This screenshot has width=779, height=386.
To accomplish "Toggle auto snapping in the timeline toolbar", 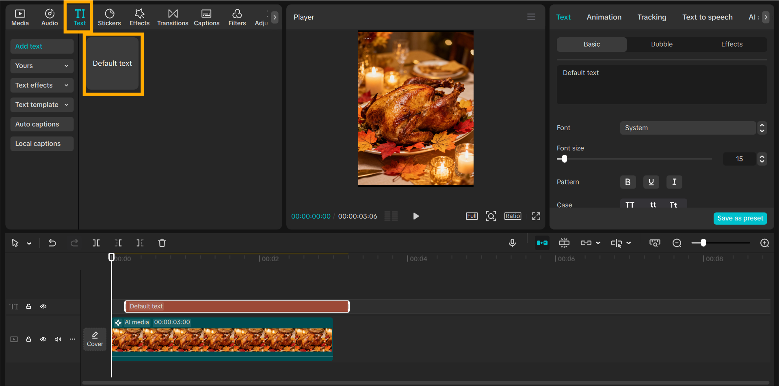I will click(542, 243).
